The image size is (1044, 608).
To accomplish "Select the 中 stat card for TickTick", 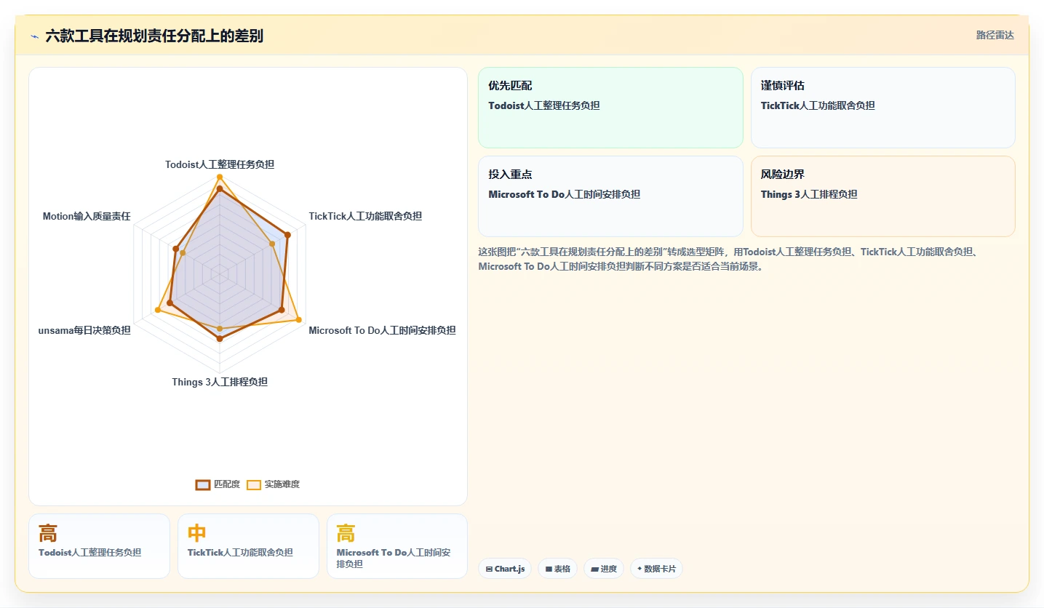I will (248, 546).
